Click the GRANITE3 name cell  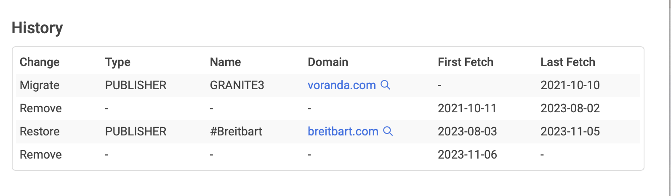click(237, 85)
